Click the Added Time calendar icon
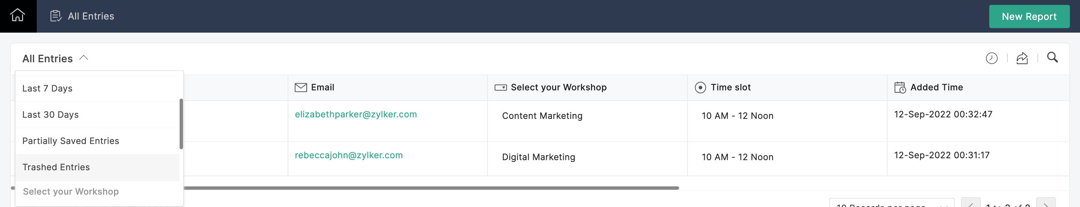The height and width of the screenshot is (207, 1080). click(900, 87)
